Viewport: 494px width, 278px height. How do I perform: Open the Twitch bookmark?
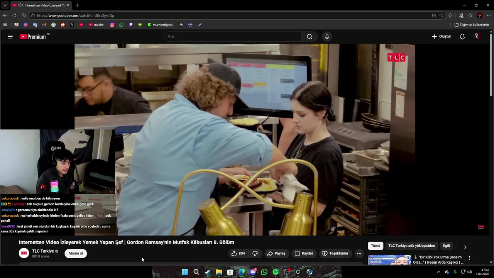(130, 25)
